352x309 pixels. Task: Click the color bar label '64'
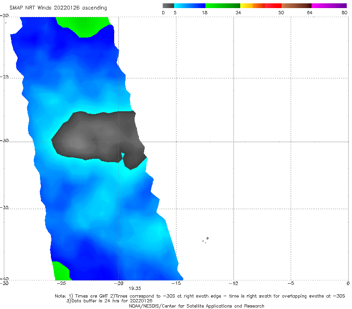pyautogui.click(x=310, y=12)
